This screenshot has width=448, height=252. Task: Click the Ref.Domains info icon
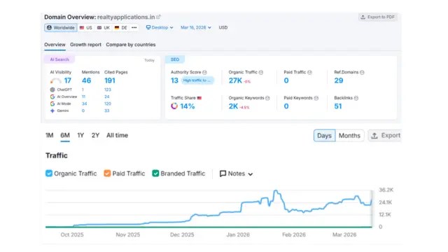(x=362, y=73)
